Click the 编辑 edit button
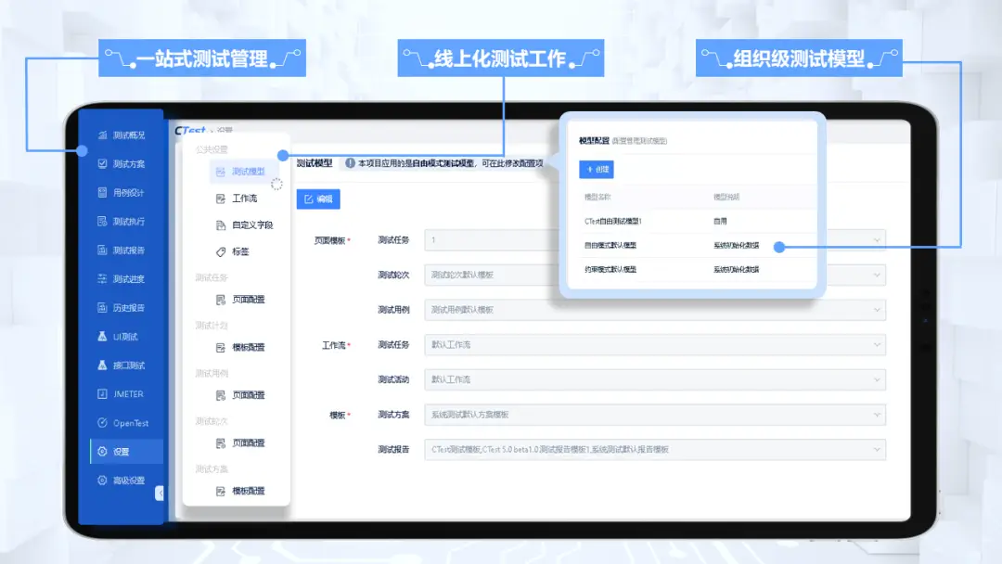The height and width of the screenshot is (564, 1002). [320, 199]
